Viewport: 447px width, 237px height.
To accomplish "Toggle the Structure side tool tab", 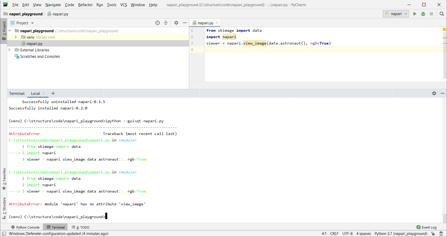I will click(x=4, y=208).
